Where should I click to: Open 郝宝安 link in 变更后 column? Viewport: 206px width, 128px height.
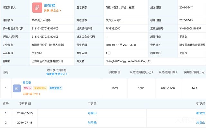click(x=201, y=113)
